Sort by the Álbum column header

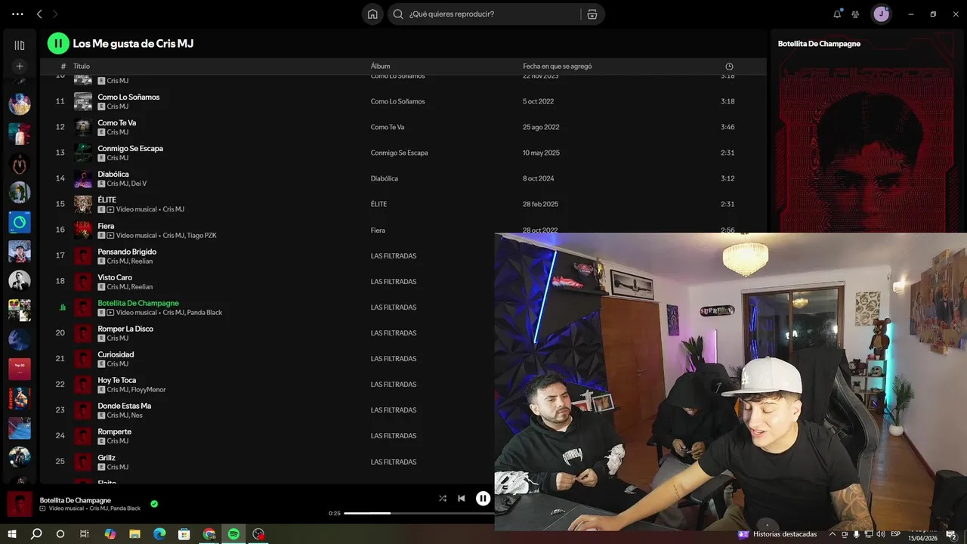point(380,66)
